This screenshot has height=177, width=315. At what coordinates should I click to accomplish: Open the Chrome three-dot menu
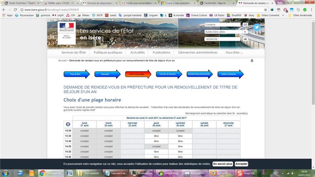click(x=311, y=10)
